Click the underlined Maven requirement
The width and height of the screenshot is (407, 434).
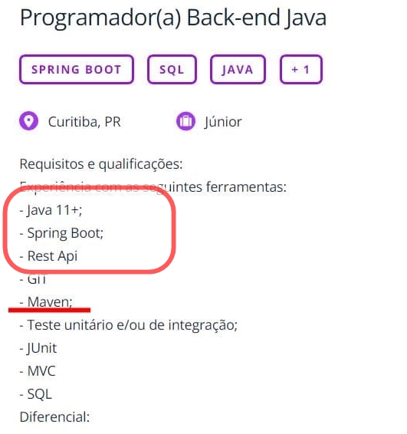point(46,301)
